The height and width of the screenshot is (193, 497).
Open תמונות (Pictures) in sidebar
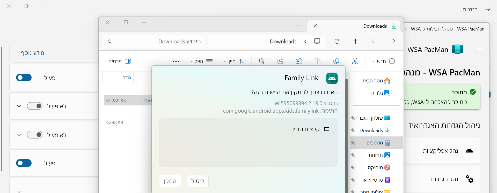click(376, 155)
